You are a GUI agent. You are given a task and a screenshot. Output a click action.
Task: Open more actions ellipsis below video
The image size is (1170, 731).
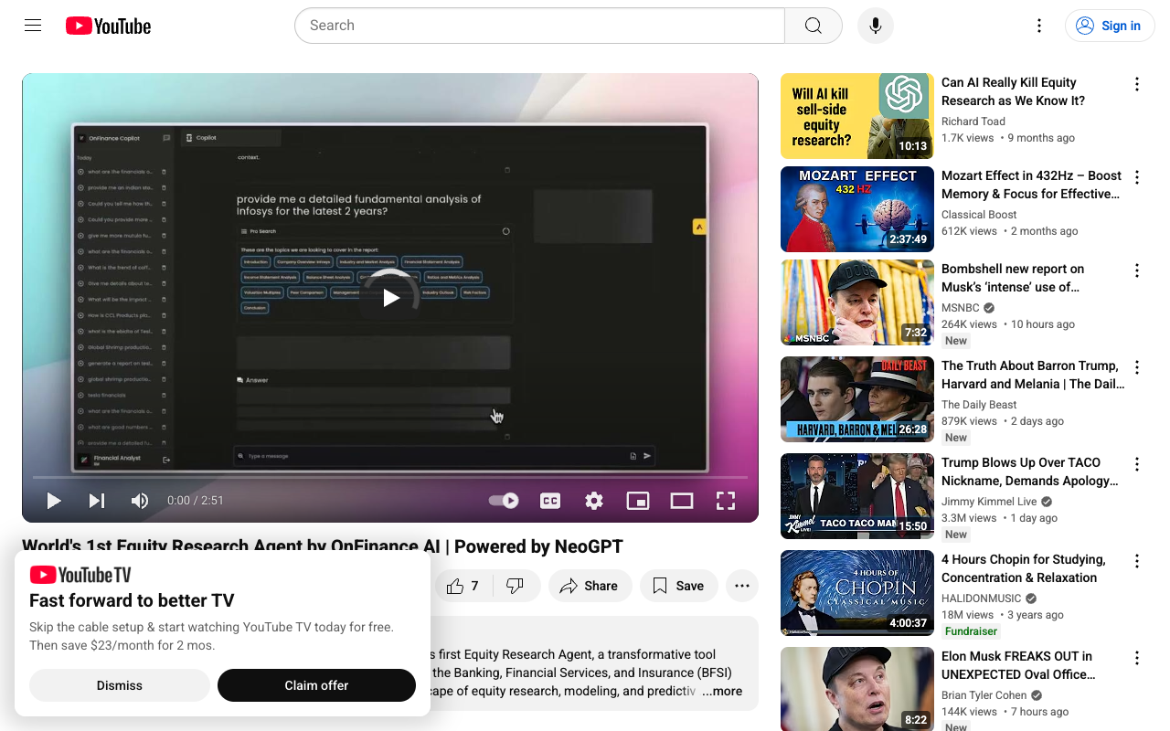(x=742, y=586)
